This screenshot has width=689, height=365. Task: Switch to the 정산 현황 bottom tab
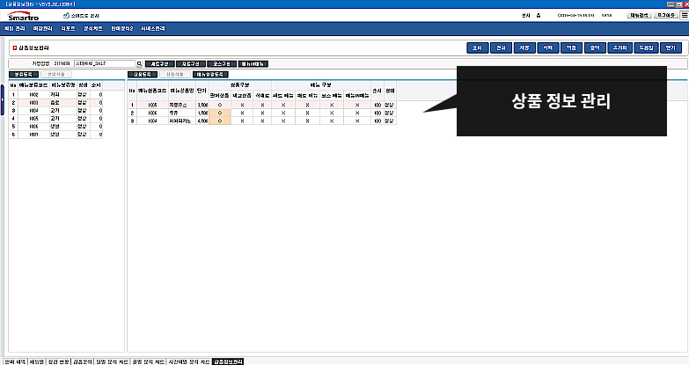pyautogui.click(x=58, y=361)
